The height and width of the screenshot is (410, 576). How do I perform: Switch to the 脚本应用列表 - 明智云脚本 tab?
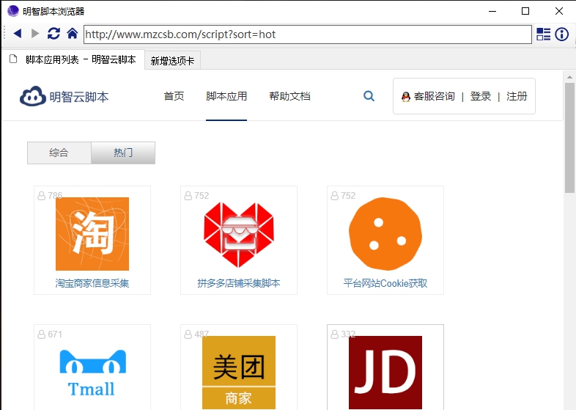pos(73,59)
